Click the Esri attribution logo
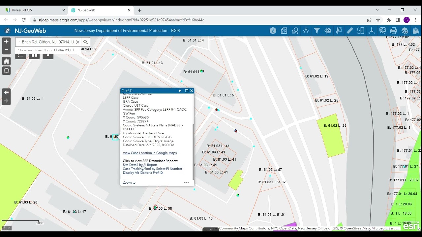The image size is (422, 237). coord(411,225)
